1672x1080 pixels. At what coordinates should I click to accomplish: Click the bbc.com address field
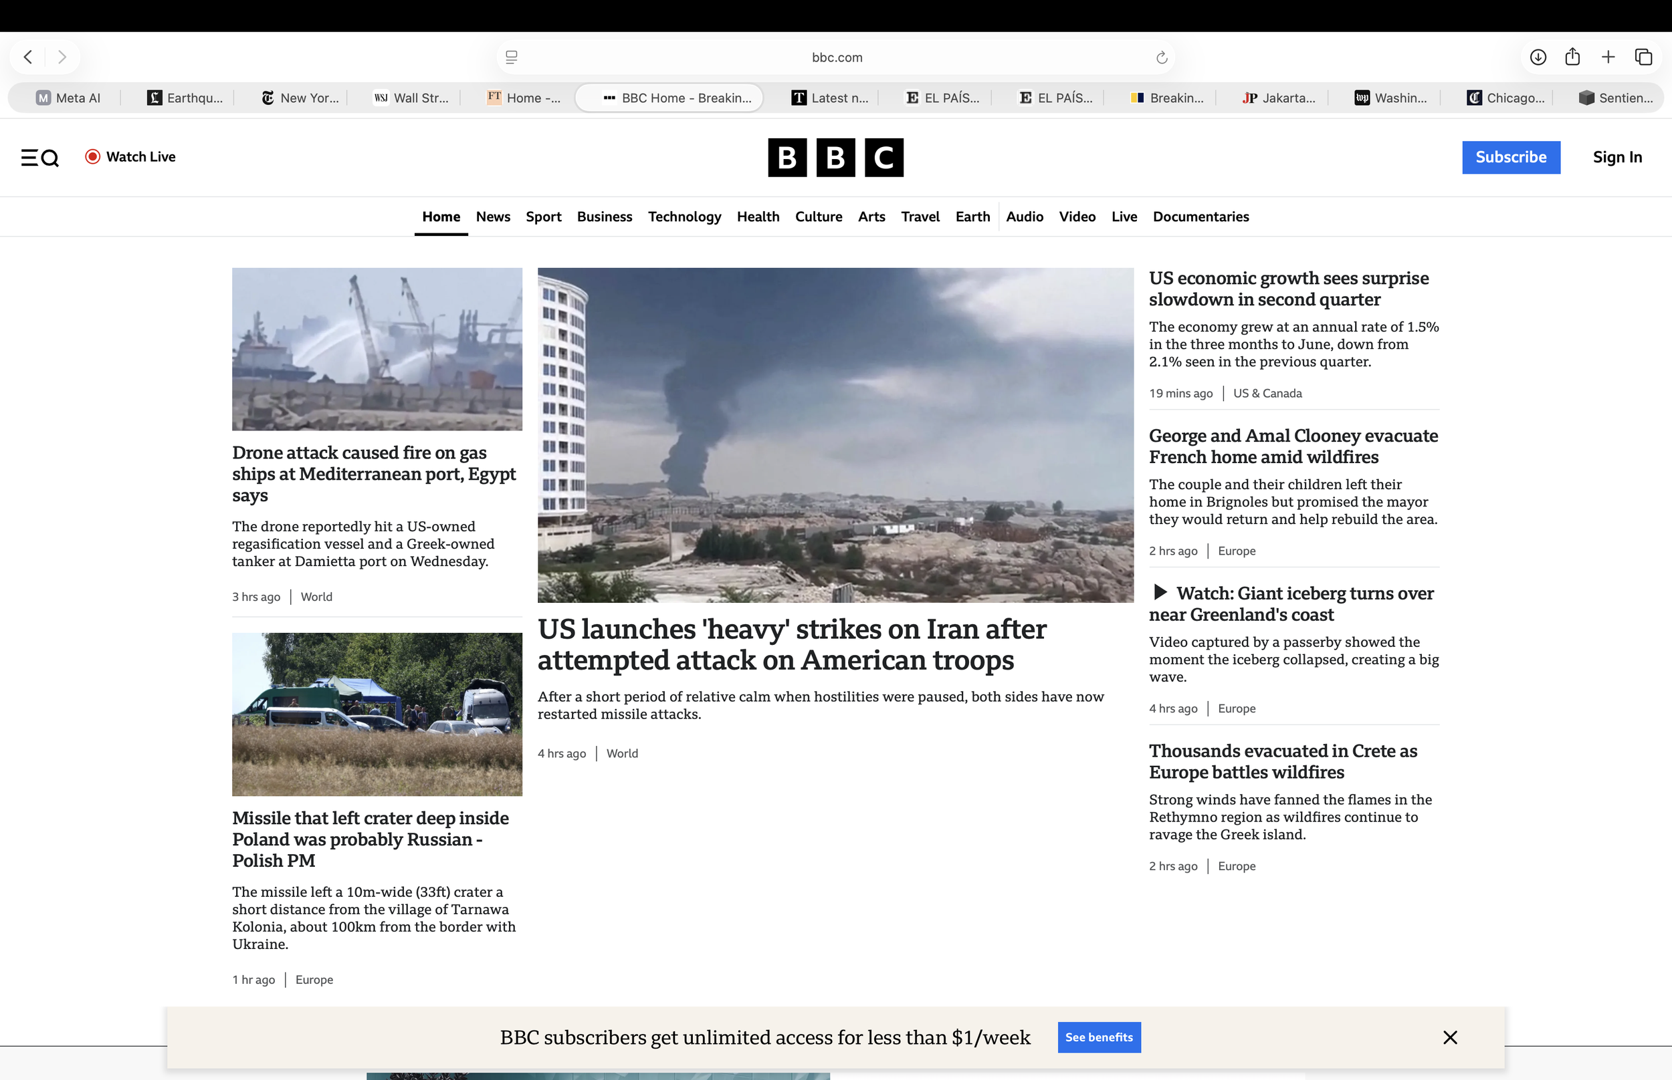coord(835,57)
